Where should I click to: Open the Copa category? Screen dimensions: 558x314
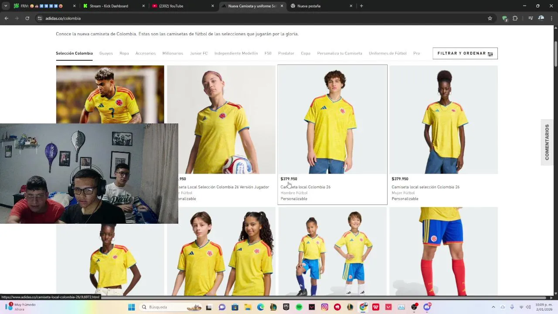[x=306, y=53]
